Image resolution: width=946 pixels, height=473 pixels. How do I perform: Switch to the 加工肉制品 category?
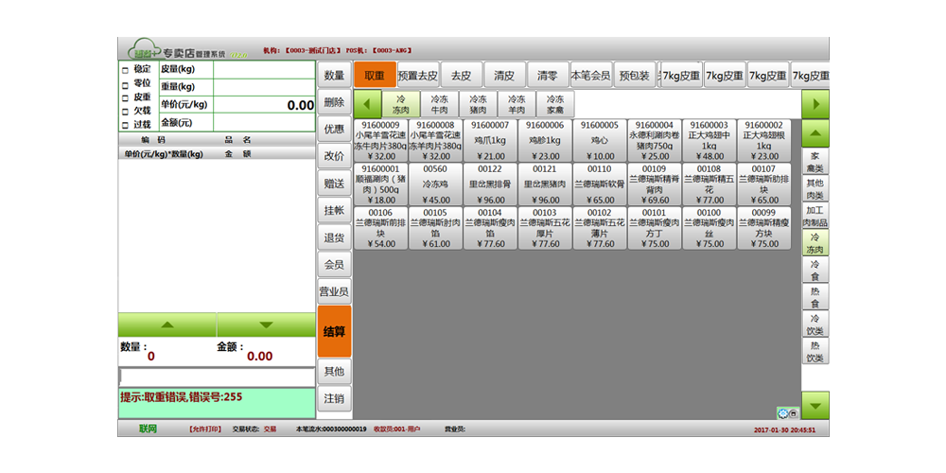point(815,216)
